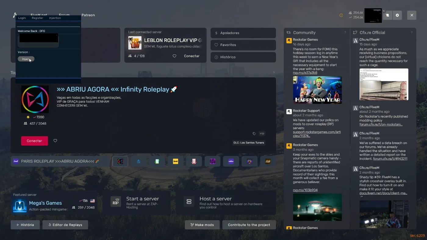Click the help question mark in the Community panel header
427x240 pixels.
pyautogui.click(x=345, y=33)
